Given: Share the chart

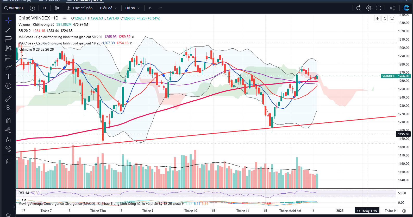Looking at the screenshot, I should [x=392, y=8].
